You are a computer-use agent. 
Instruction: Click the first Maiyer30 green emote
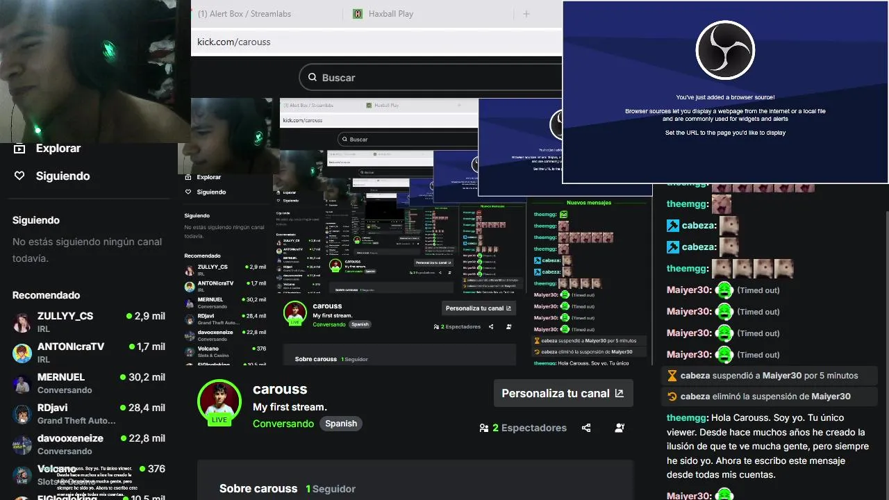[724, 290]
